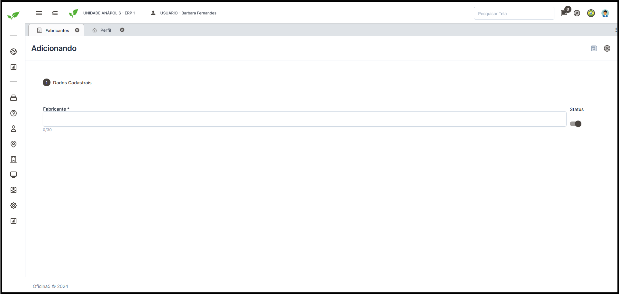
Task: Click the compass navigation icon
Action: (577, 13)
